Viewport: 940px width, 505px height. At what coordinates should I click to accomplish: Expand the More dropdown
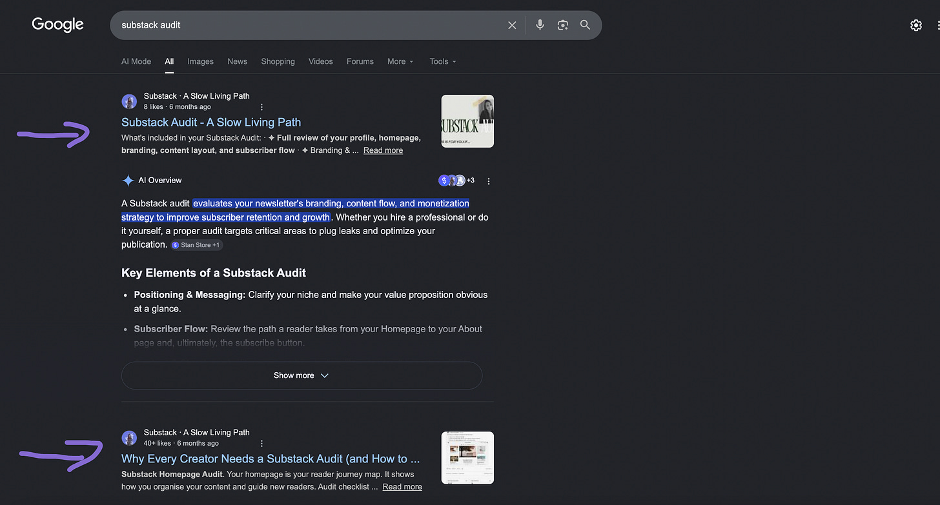[x=401, y=61]
